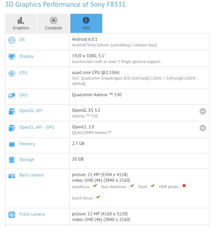Click the HDR photo red cross
This screenshot has height=227, width=223.
tap(184, 186)
